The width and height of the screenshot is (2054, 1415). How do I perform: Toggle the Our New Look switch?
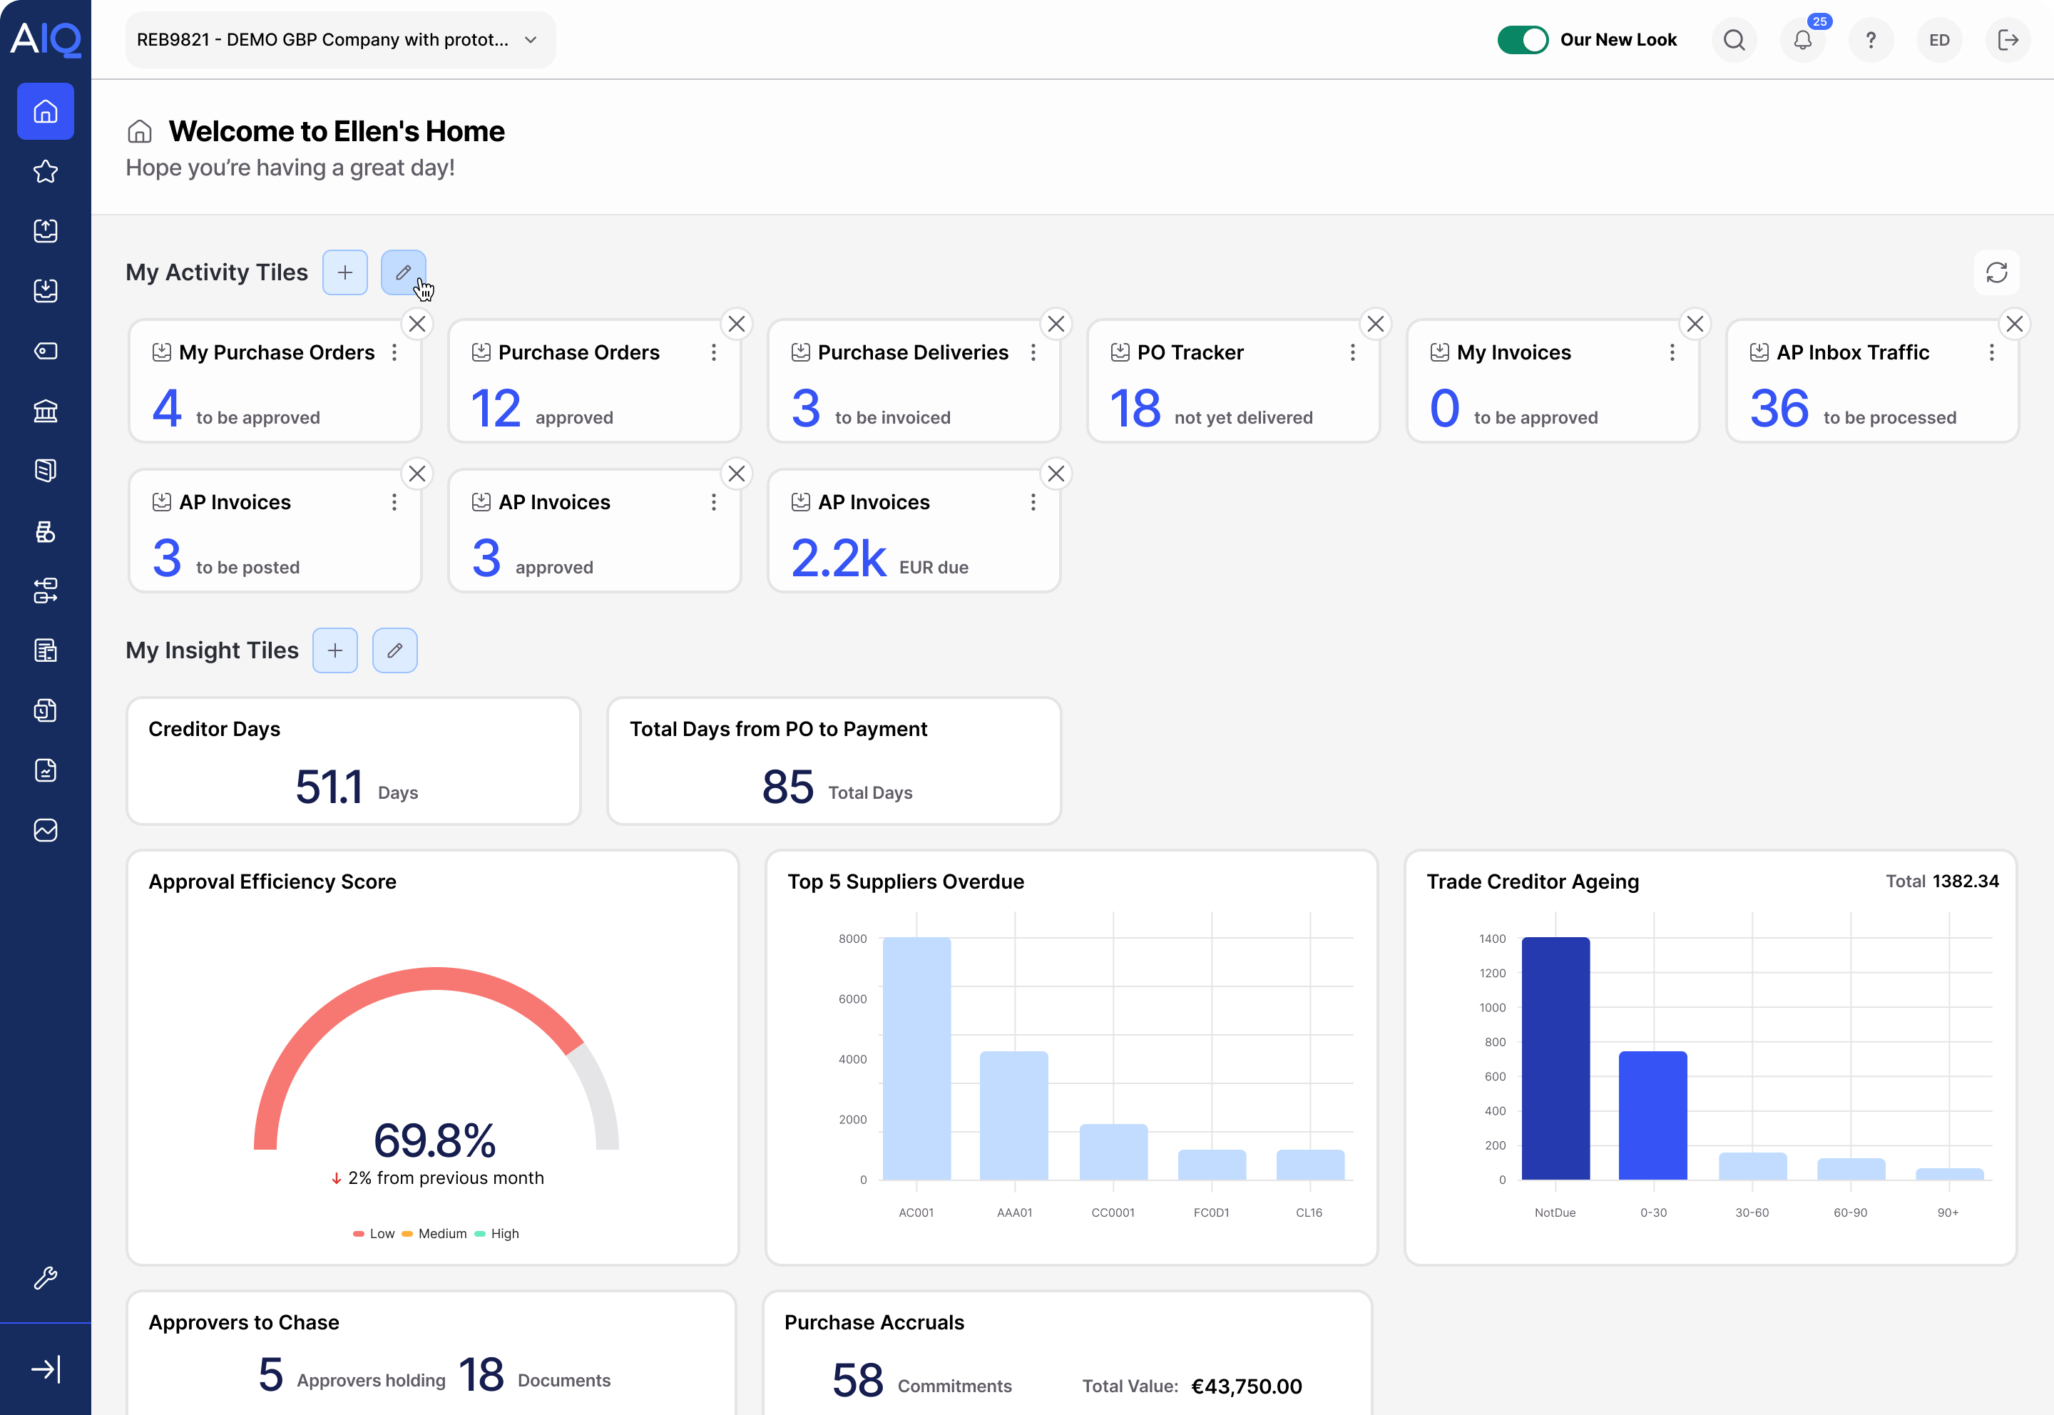point(1522,40)
